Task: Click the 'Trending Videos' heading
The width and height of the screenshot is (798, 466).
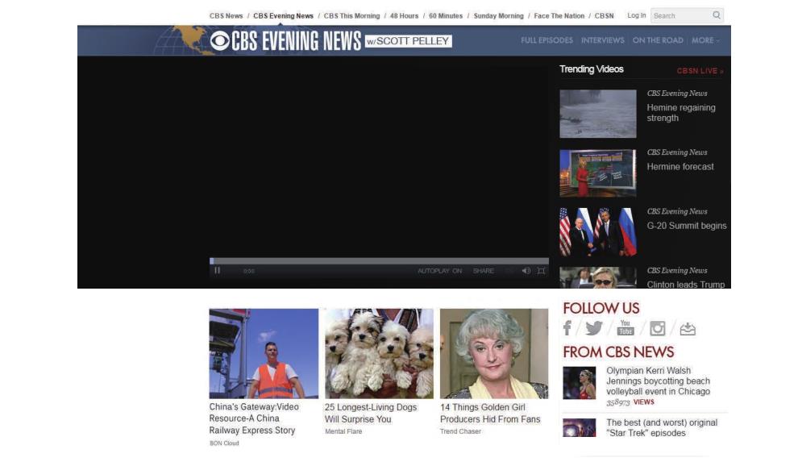Action: (x=592, y=69)
